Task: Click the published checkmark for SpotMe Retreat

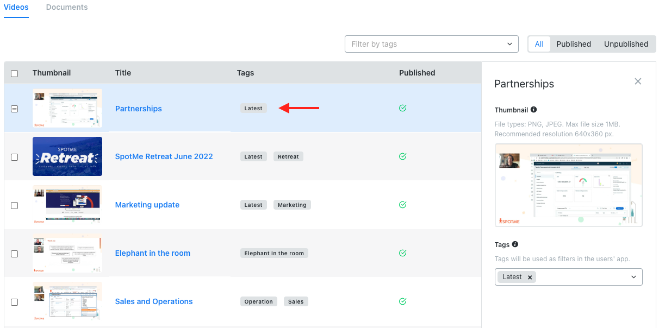Action: click(x=403, y=156)
